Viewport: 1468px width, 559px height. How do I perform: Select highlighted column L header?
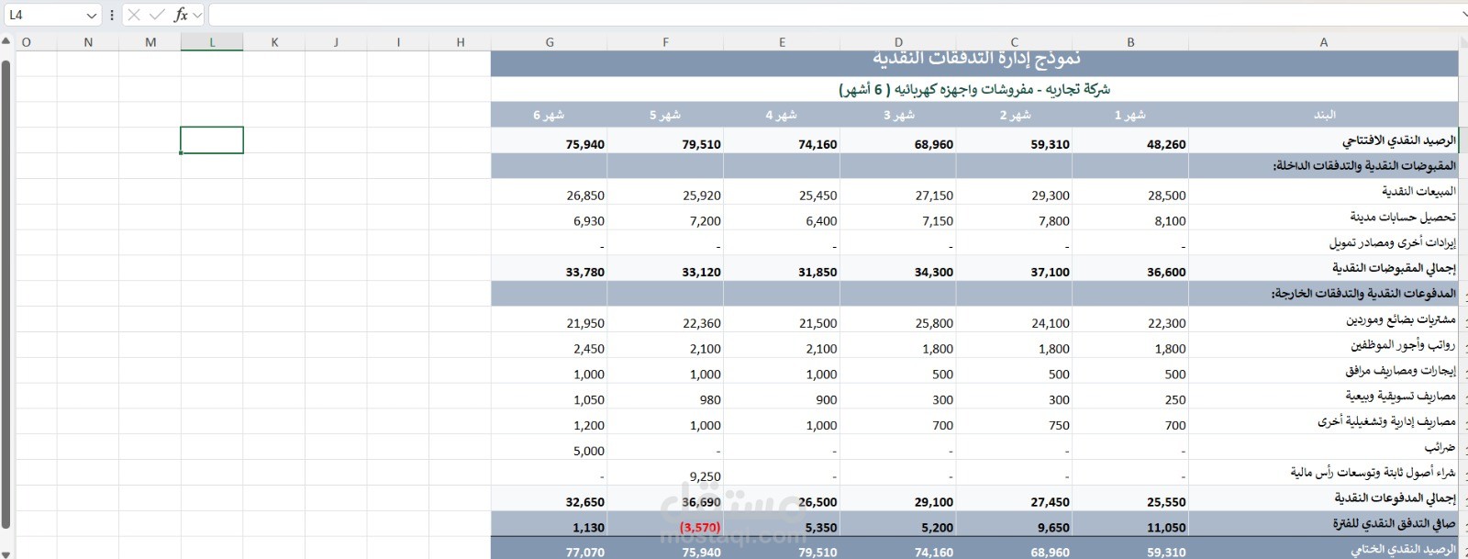pos(212,42)
